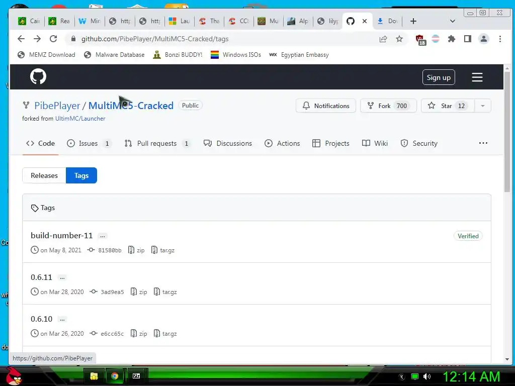Viewport: 515px width, 386px height.
Task: Click the Sign up button
Action: tap(439, 77)
